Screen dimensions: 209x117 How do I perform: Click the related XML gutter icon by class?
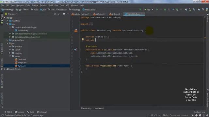[76, 31]
